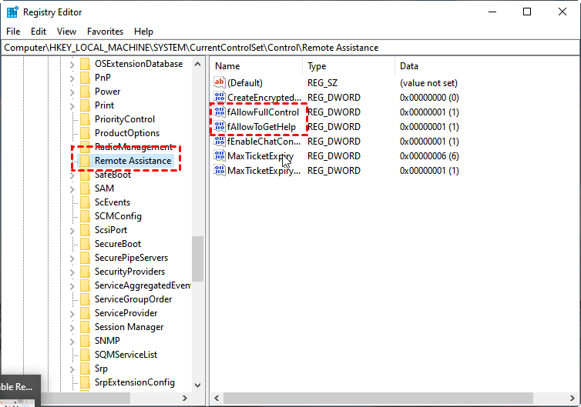Click the (value not set) data cell
This screenshot has width=581, height=407.
[428, 83]
